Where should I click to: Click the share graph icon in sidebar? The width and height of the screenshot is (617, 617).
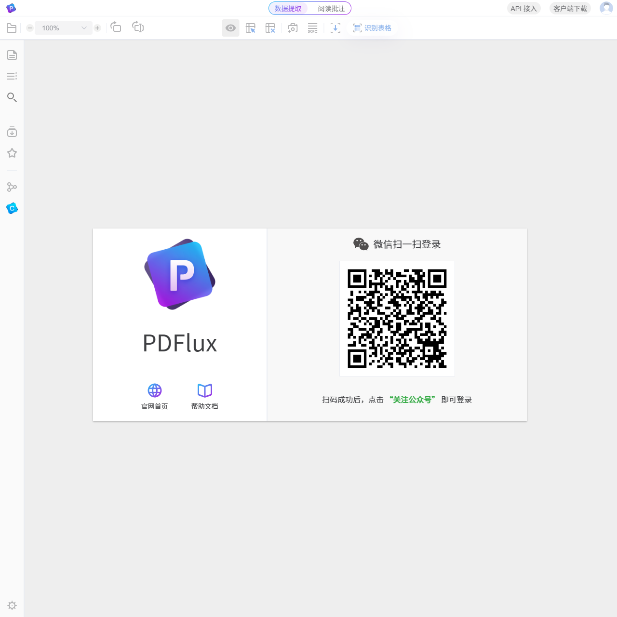(x=12, y=187)
